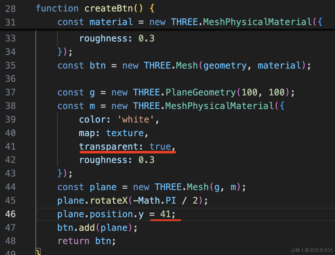This screenshot has height=255, width=335.
Task: Click the rotateX method call
Action: 109,201
